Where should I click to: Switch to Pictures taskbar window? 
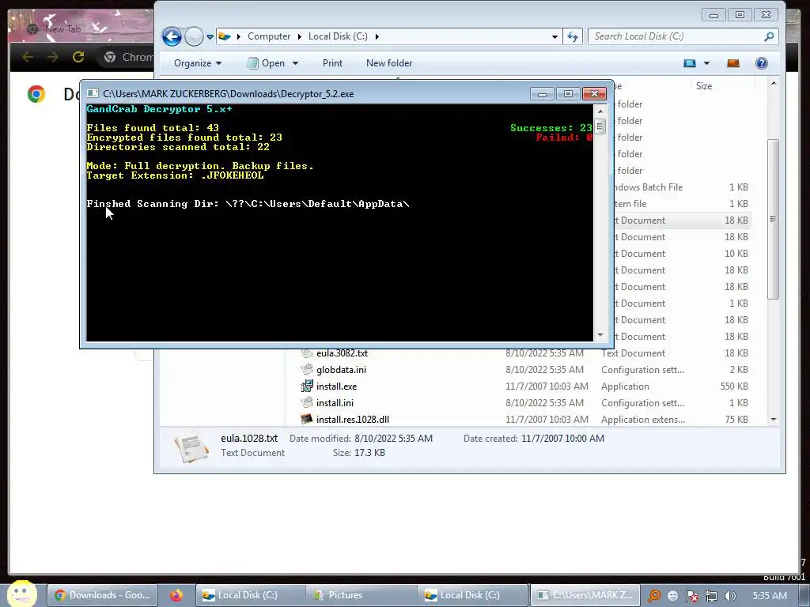[x=361, y=595]
